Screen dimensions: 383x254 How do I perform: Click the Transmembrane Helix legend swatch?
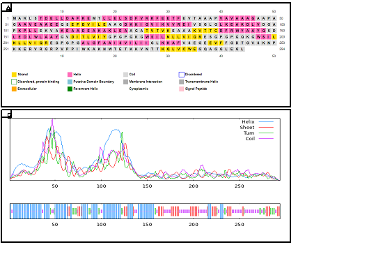(x=181, y=82)
